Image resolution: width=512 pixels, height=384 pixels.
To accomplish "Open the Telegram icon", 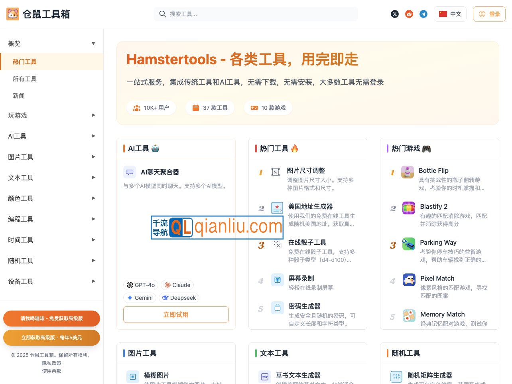I will tap(423, 14).
